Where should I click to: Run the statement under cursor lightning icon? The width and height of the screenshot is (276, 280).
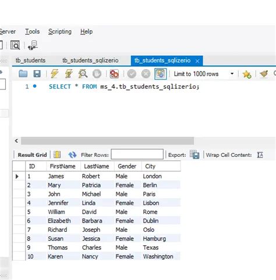[69, 74]
